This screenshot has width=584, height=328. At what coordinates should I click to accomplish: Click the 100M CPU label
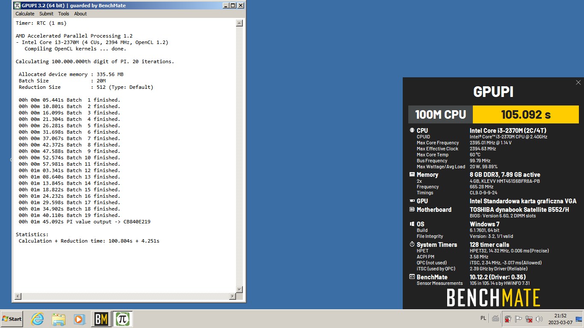point(440,114)
